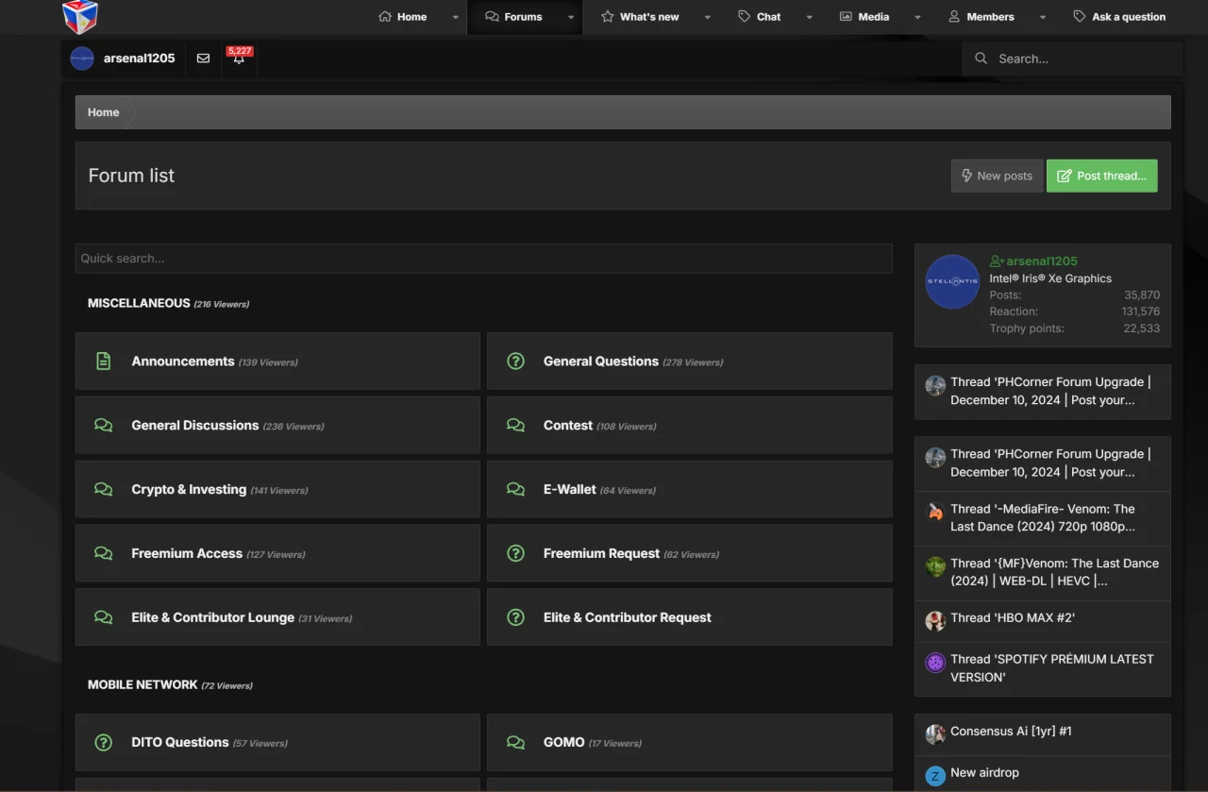Expand the Forums menu dropdown arrow
Screen dimensions: 1208x792
pos(571,17)
